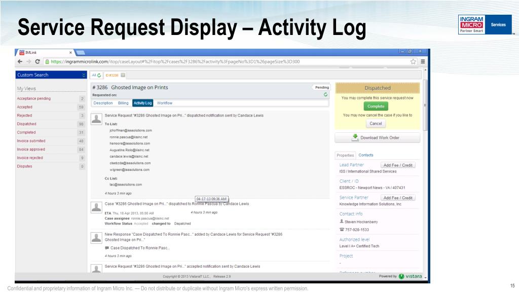Click 'ESSROC - Newport News - VA / 407431'
Screen dimensions: 519x292
tap(372, 188)
